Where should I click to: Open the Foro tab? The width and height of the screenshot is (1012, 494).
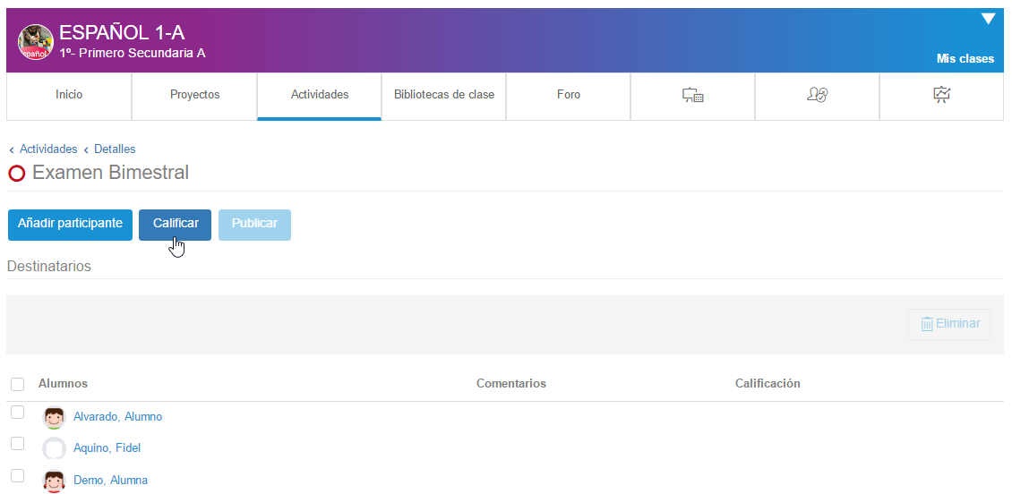[x=568, y=95]
